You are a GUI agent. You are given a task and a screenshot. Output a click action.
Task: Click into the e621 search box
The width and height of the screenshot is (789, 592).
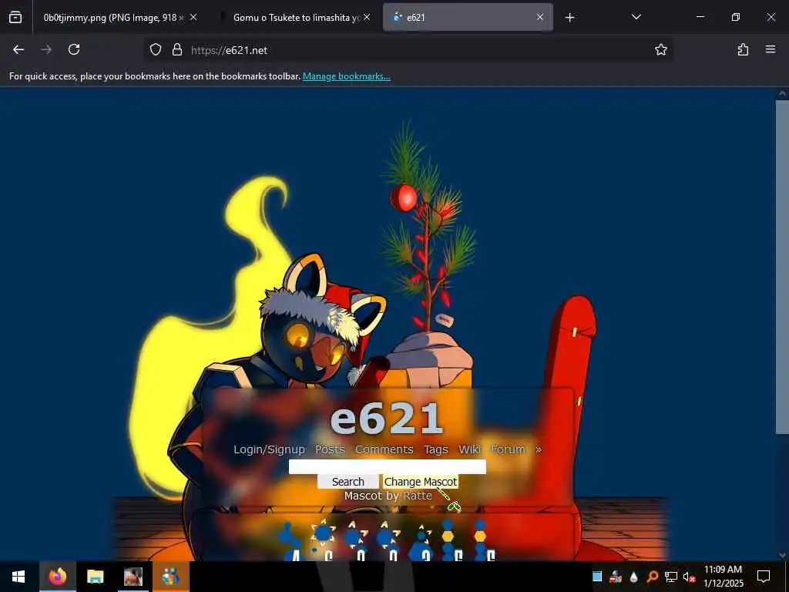pyautogui.click(x=388, y=466)
